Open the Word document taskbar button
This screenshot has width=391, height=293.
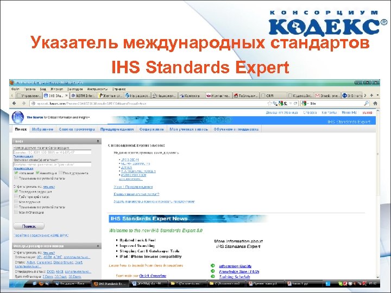[x=149, y=284]
